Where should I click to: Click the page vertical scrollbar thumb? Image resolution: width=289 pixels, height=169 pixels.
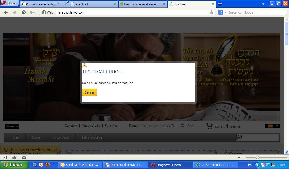[x=286, y=34]
